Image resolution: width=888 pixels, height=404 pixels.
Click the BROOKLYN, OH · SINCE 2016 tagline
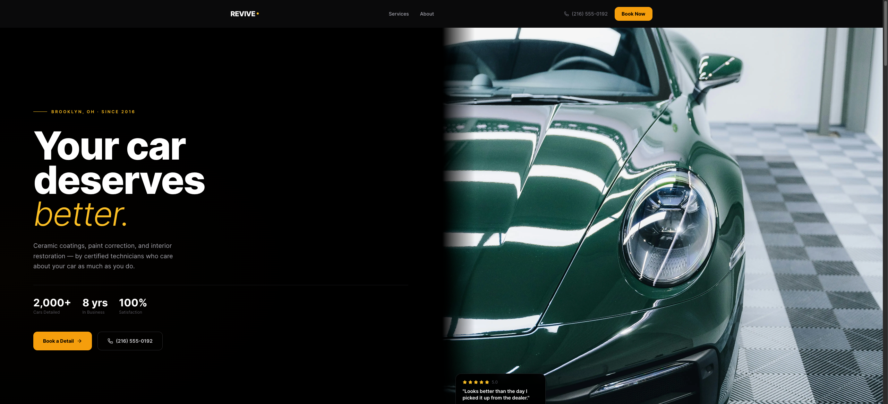point(93,111)
